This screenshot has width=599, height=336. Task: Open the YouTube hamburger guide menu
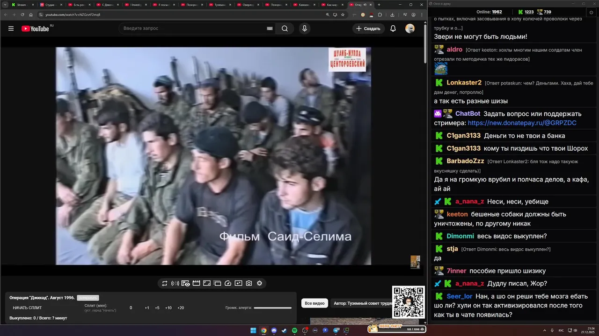pyautogui.click(x=11, y=28)
